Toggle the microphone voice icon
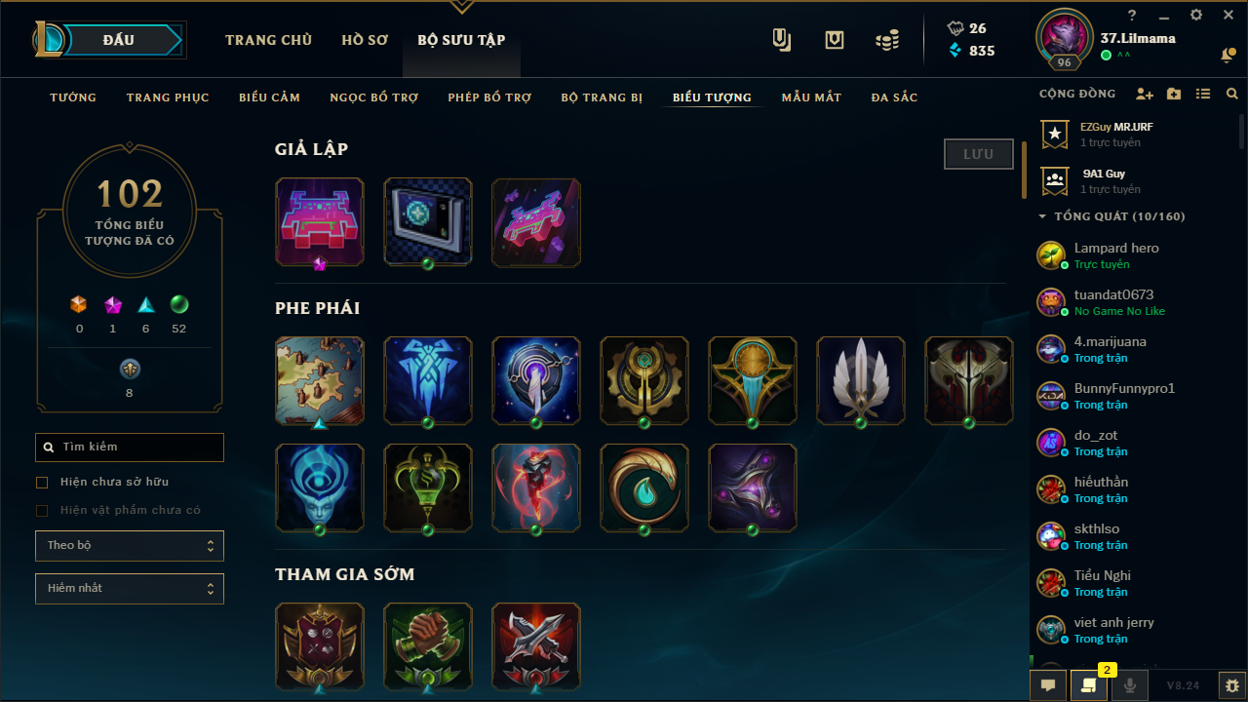This screenshot has width=1248, height=702. pos(1130,685)
